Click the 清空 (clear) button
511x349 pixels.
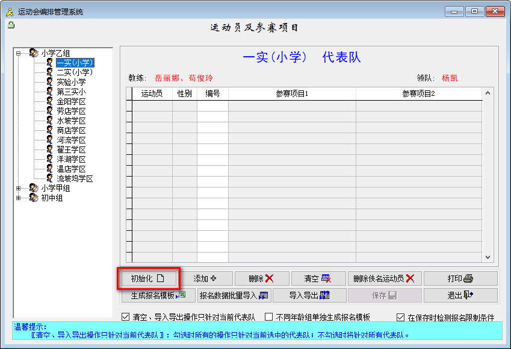click(318, 278)
